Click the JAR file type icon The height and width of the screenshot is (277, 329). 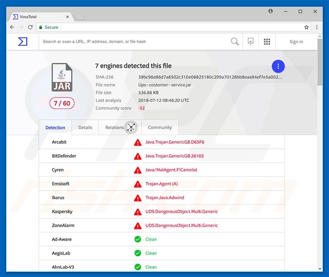[x=62, y=77]
